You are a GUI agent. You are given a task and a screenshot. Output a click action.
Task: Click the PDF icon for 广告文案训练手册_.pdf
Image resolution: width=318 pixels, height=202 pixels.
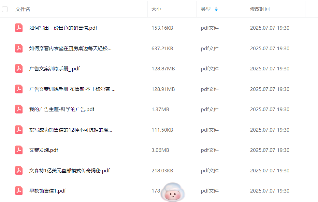tap(19, 69)
